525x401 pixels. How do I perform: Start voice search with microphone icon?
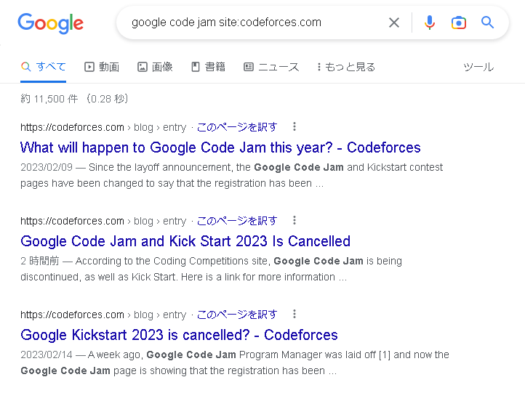pyautogui.click(x=430, y=23)
